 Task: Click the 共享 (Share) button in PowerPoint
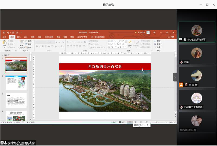click(171, 37)
